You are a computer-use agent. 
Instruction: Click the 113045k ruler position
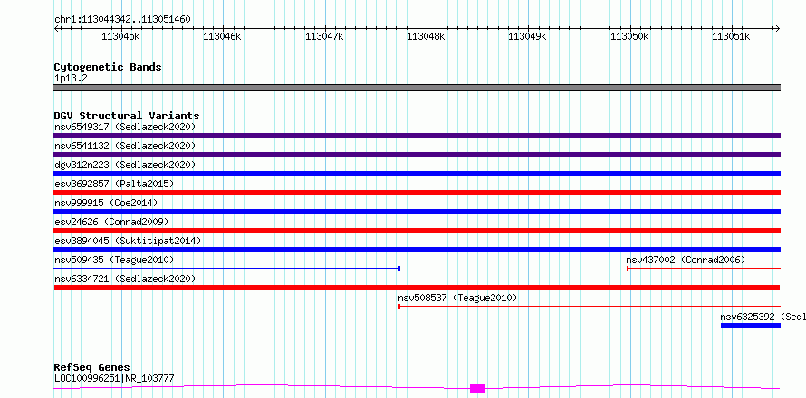point(120,36)
